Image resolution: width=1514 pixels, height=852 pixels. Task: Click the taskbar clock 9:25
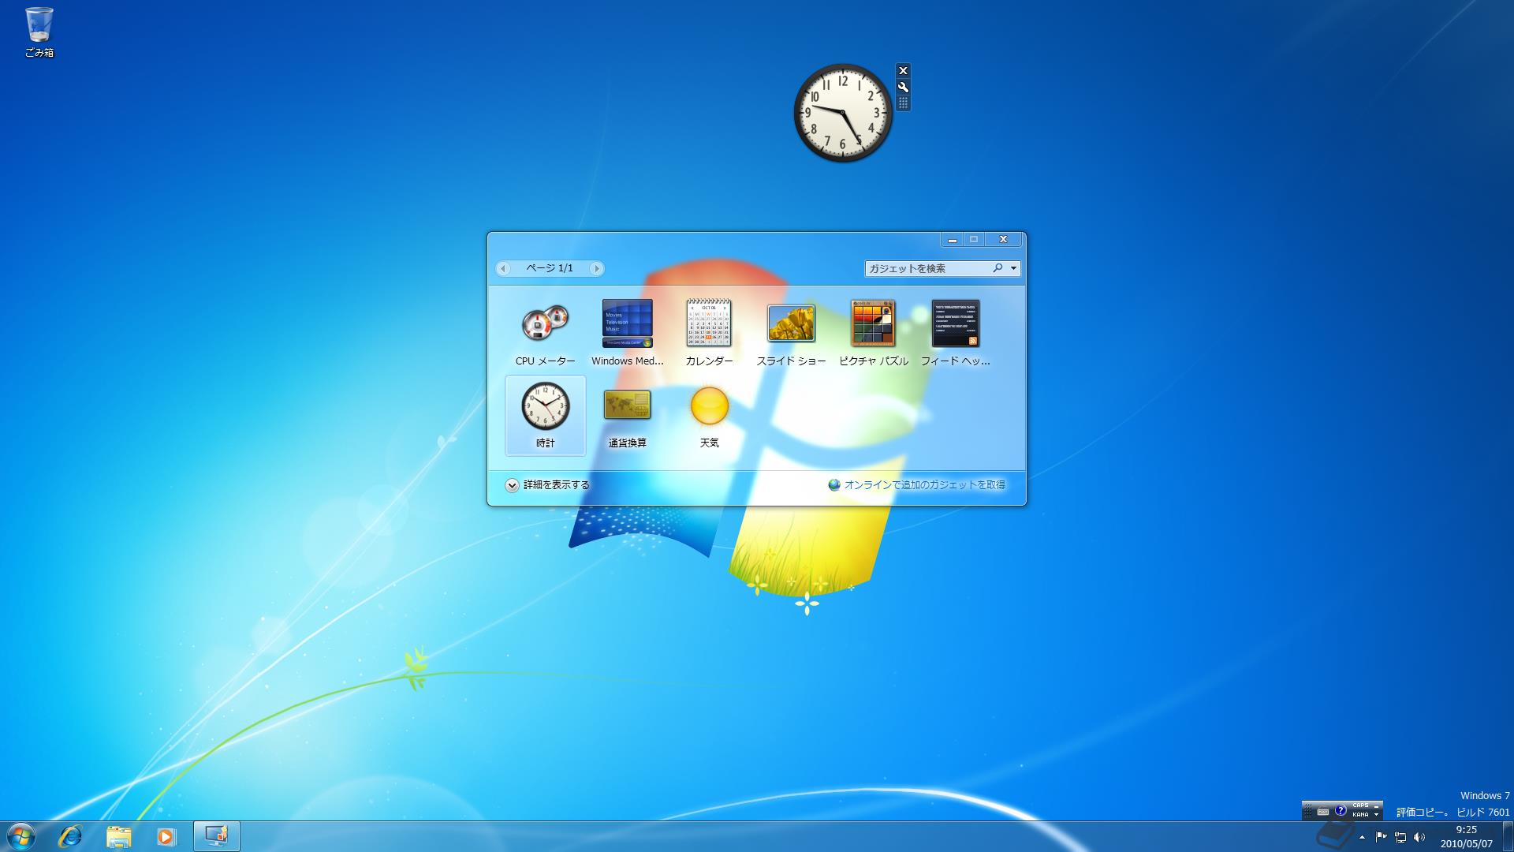coord(1466,836)
